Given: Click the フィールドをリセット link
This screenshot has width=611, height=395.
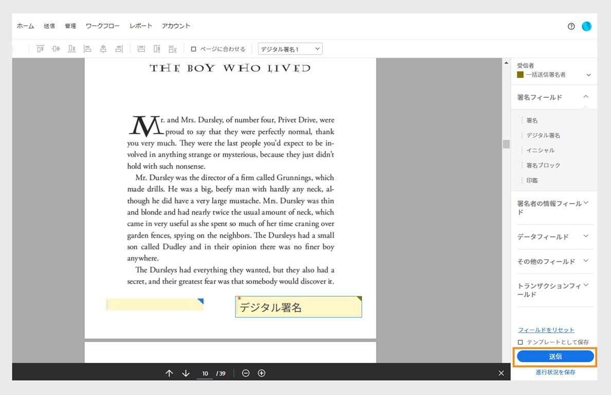Looking at the screenshot, I should click(x=546, y=330).
